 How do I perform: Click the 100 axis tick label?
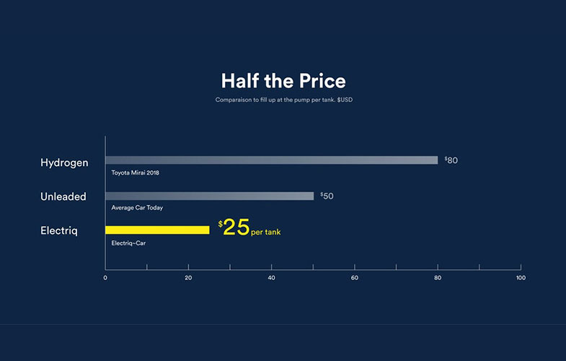click(x=521, y=278)
